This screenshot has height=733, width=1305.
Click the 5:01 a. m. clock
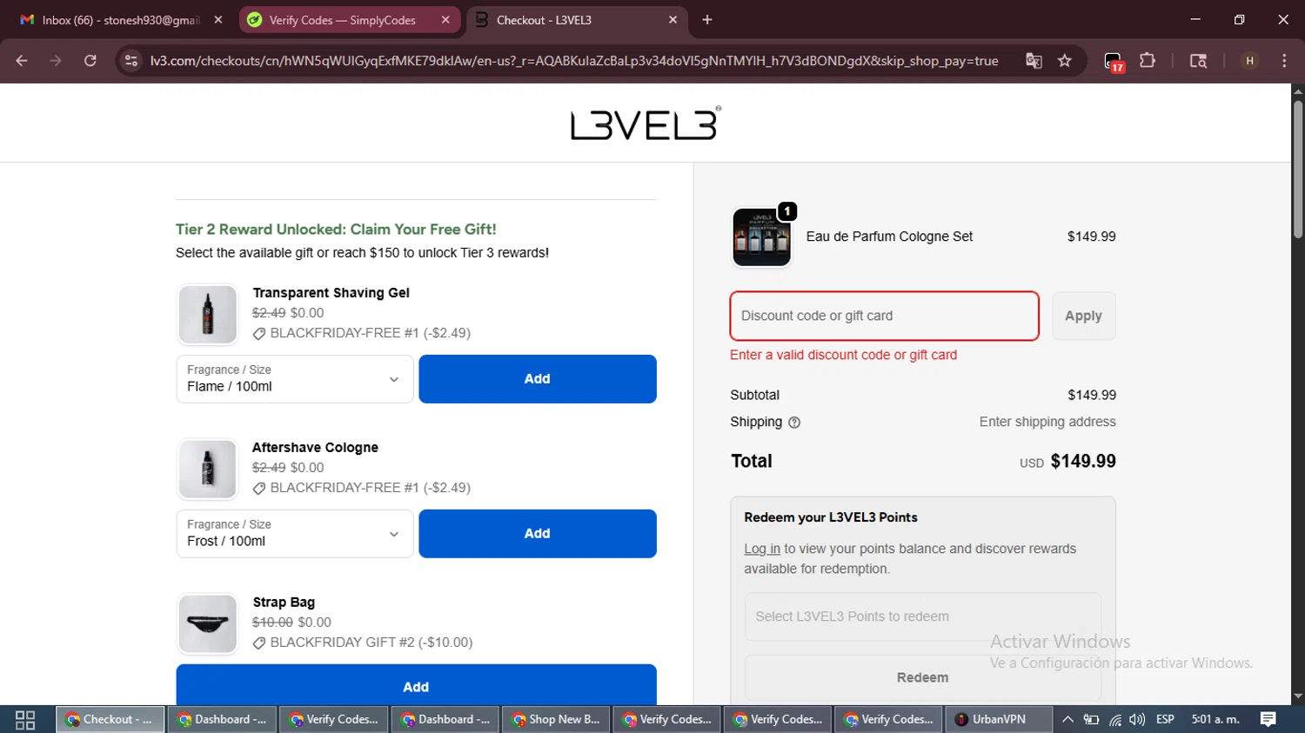pos(1215,719)
